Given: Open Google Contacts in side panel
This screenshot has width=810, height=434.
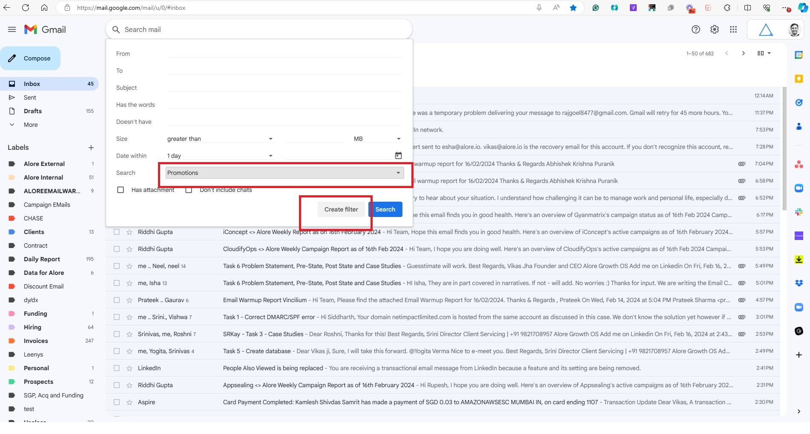Looking at the screenshot, I should pos(799,126).
